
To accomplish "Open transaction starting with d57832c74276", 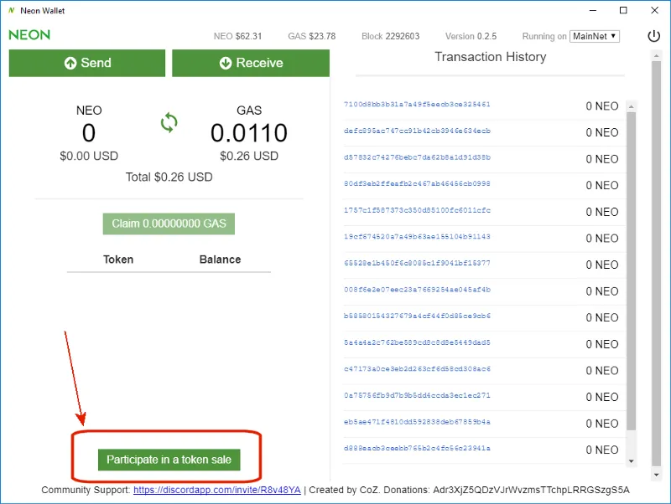I will (x=417, y=157).
